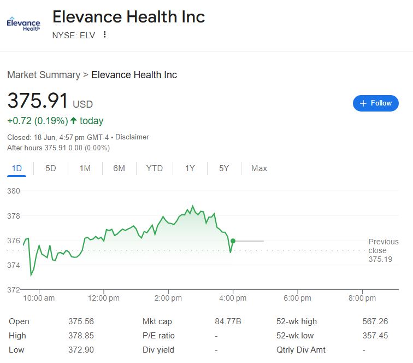Open the YTD chart tab
Viewport: 413px width, 363px height.
[155, 168]
